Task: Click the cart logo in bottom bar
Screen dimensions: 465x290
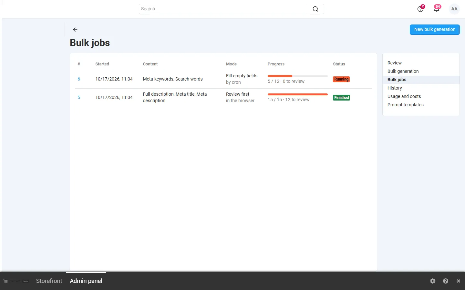Action: [x=16, y=281]
